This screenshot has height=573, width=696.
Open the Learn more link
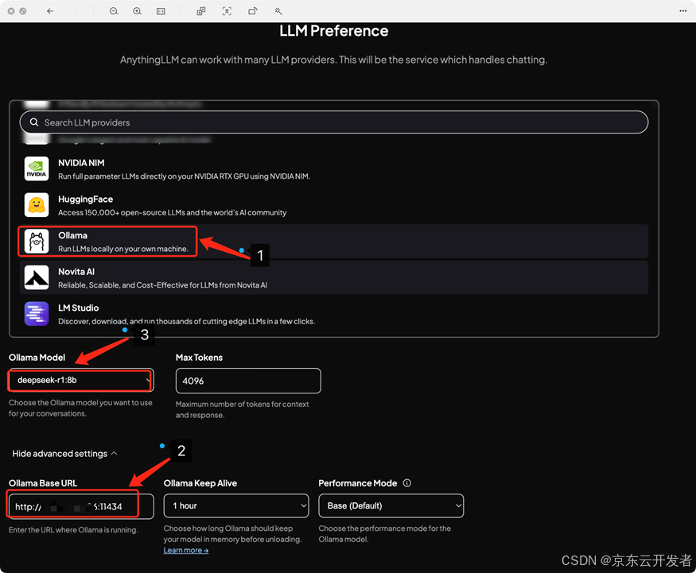point(185,551)
